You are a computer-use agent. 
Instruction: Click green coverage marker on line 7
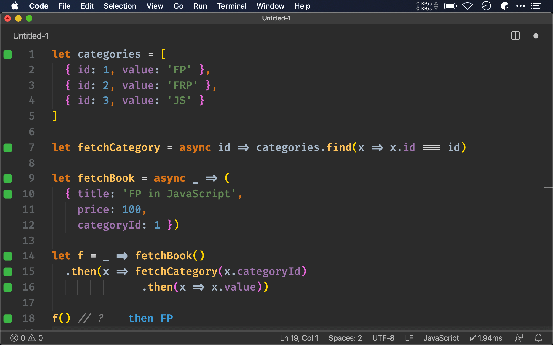(x=8, y=148)
